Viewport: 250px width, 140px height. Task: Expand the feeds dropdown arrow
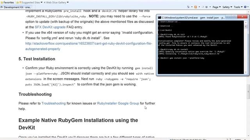pyautogui.click(x=199, y=7)
